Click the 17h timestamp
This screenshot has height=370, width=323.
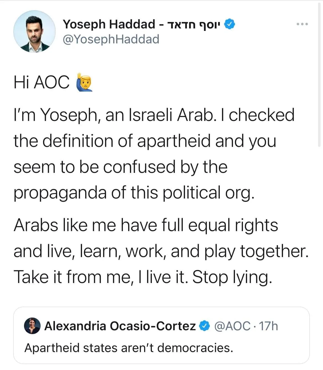click(x=268, y=326)
